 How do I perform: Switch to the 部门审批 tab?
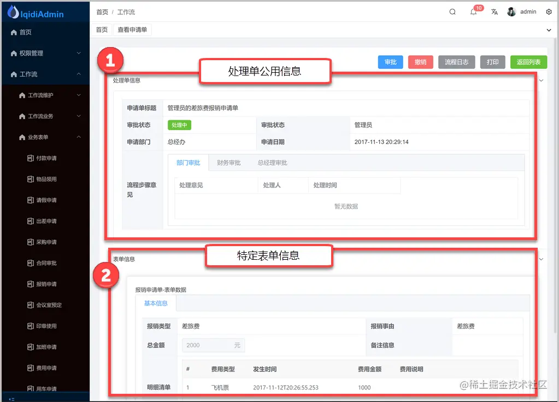(x=188, y=162)
